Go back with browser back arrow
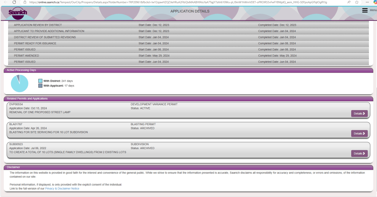Image resolution: width=377 pixels, height=197 pixels. [x=5, y=2]
